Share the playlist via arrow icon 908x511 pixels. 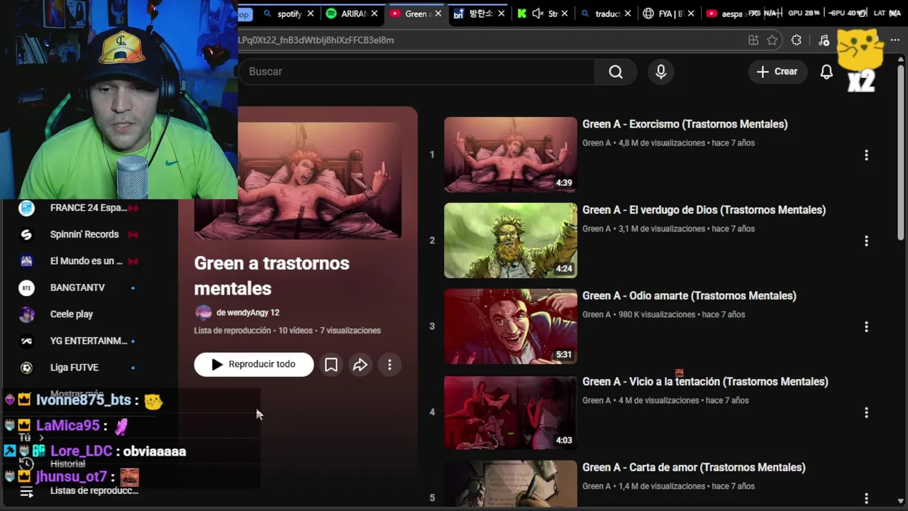click(360, 365)
